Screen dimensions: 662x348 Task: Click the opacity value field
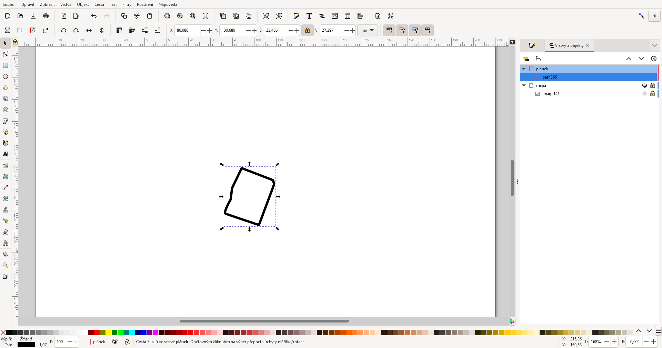click(x=60, y=342)
